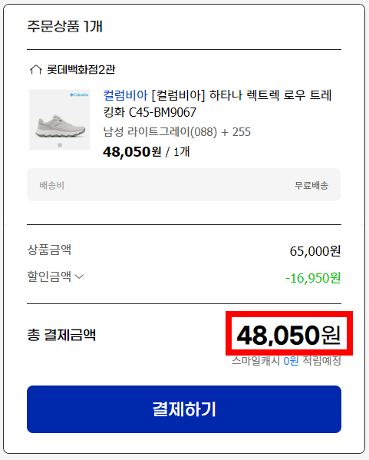Click the 결제하기 payment button
Viewport: 369px width, 460px height.
pyautogui.click(x=184, y=409)
